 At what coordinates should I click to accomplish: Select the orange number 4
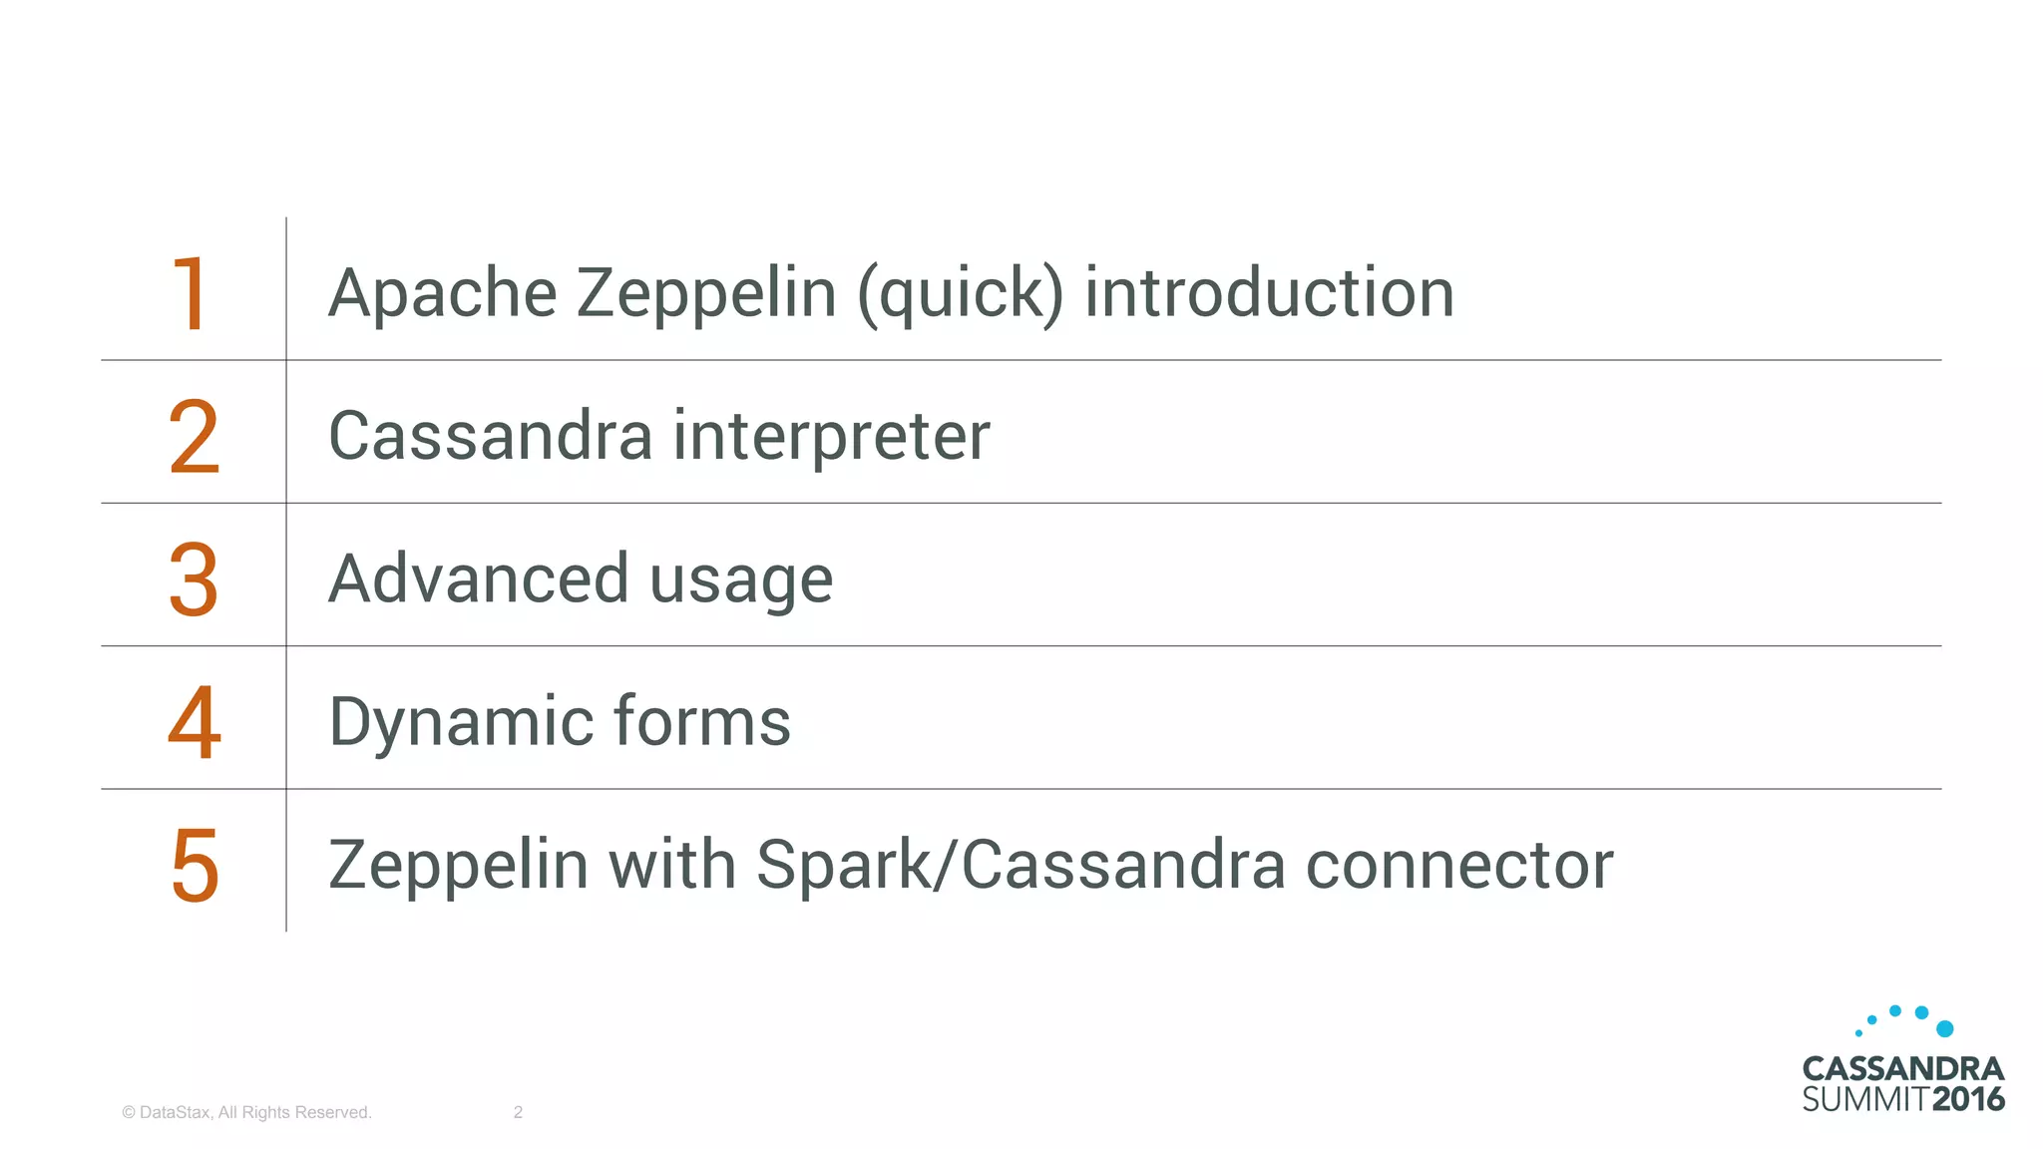(194, 722)
